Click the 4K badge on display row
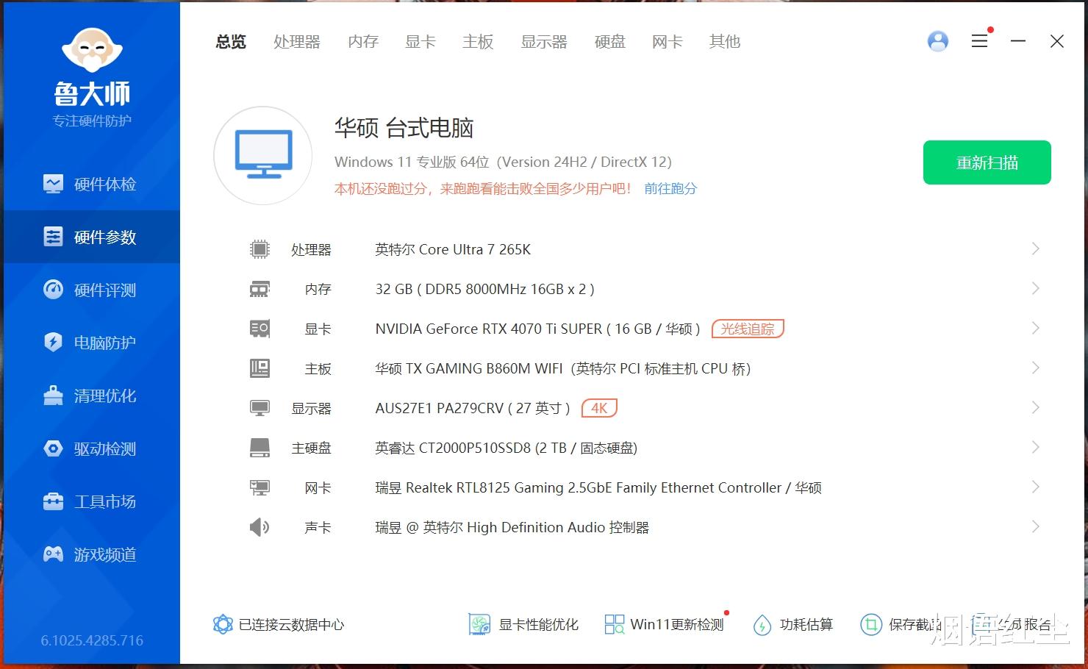 [599, 408]
